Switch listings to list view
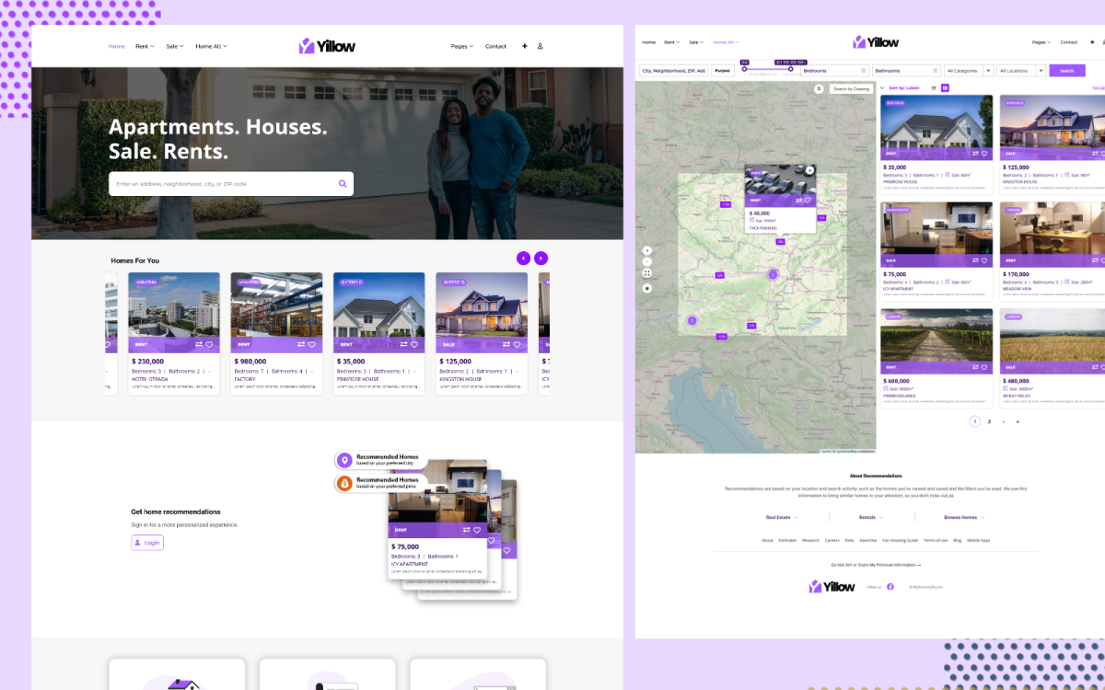Image resolution: width=1105 pixels, height=690 pixels. (x=934, y=88)
